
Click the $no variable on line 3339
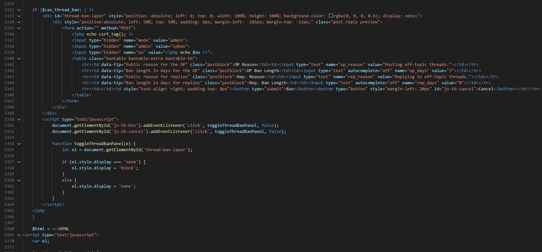click(x=196, y=53)
